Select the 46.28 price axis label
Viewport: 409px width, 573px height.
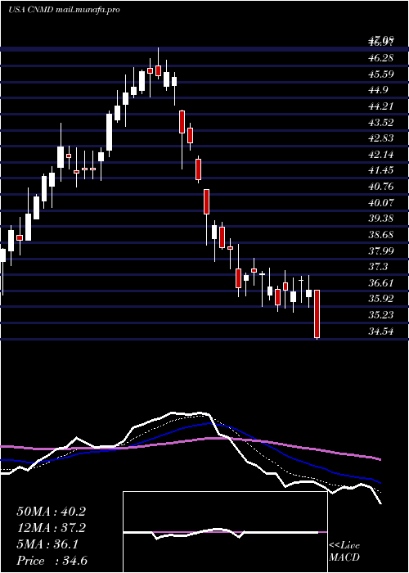(380, 58)
